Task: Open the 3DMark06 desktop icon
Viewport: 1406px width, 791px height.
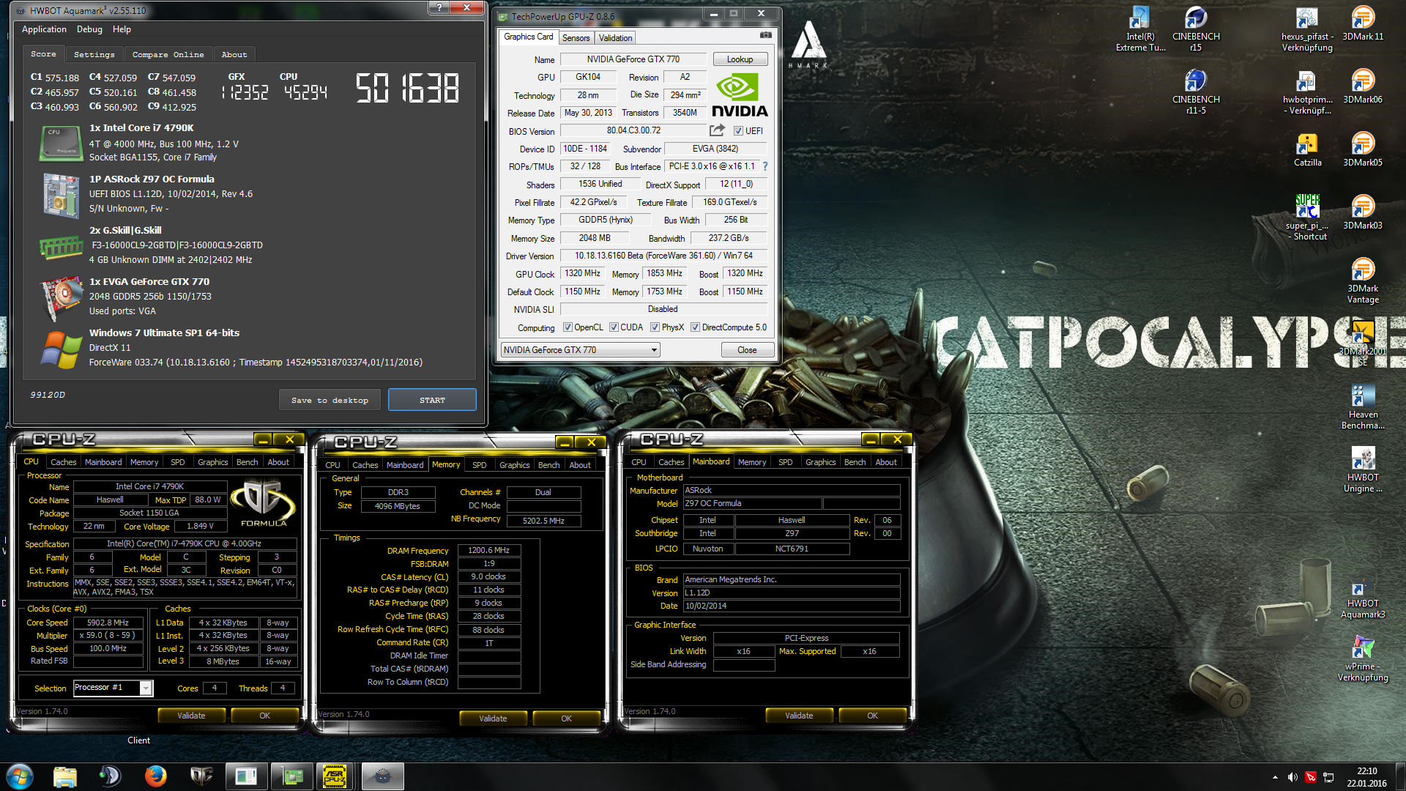Action: (1363, 87)
